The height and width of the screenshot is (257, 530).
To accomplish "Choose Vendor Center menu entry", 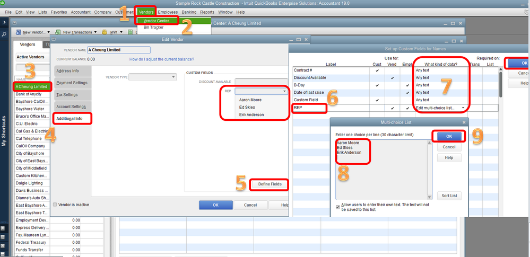I will click(x=156, y=21).
